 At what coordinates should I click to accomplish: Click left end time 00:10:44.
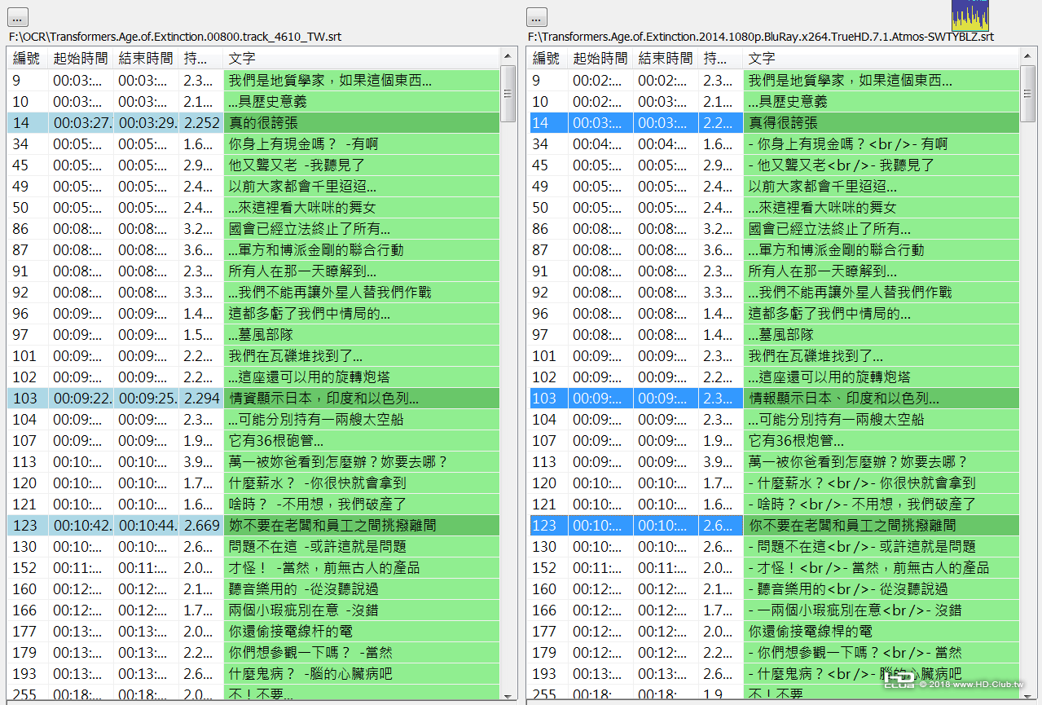point(147,525)
